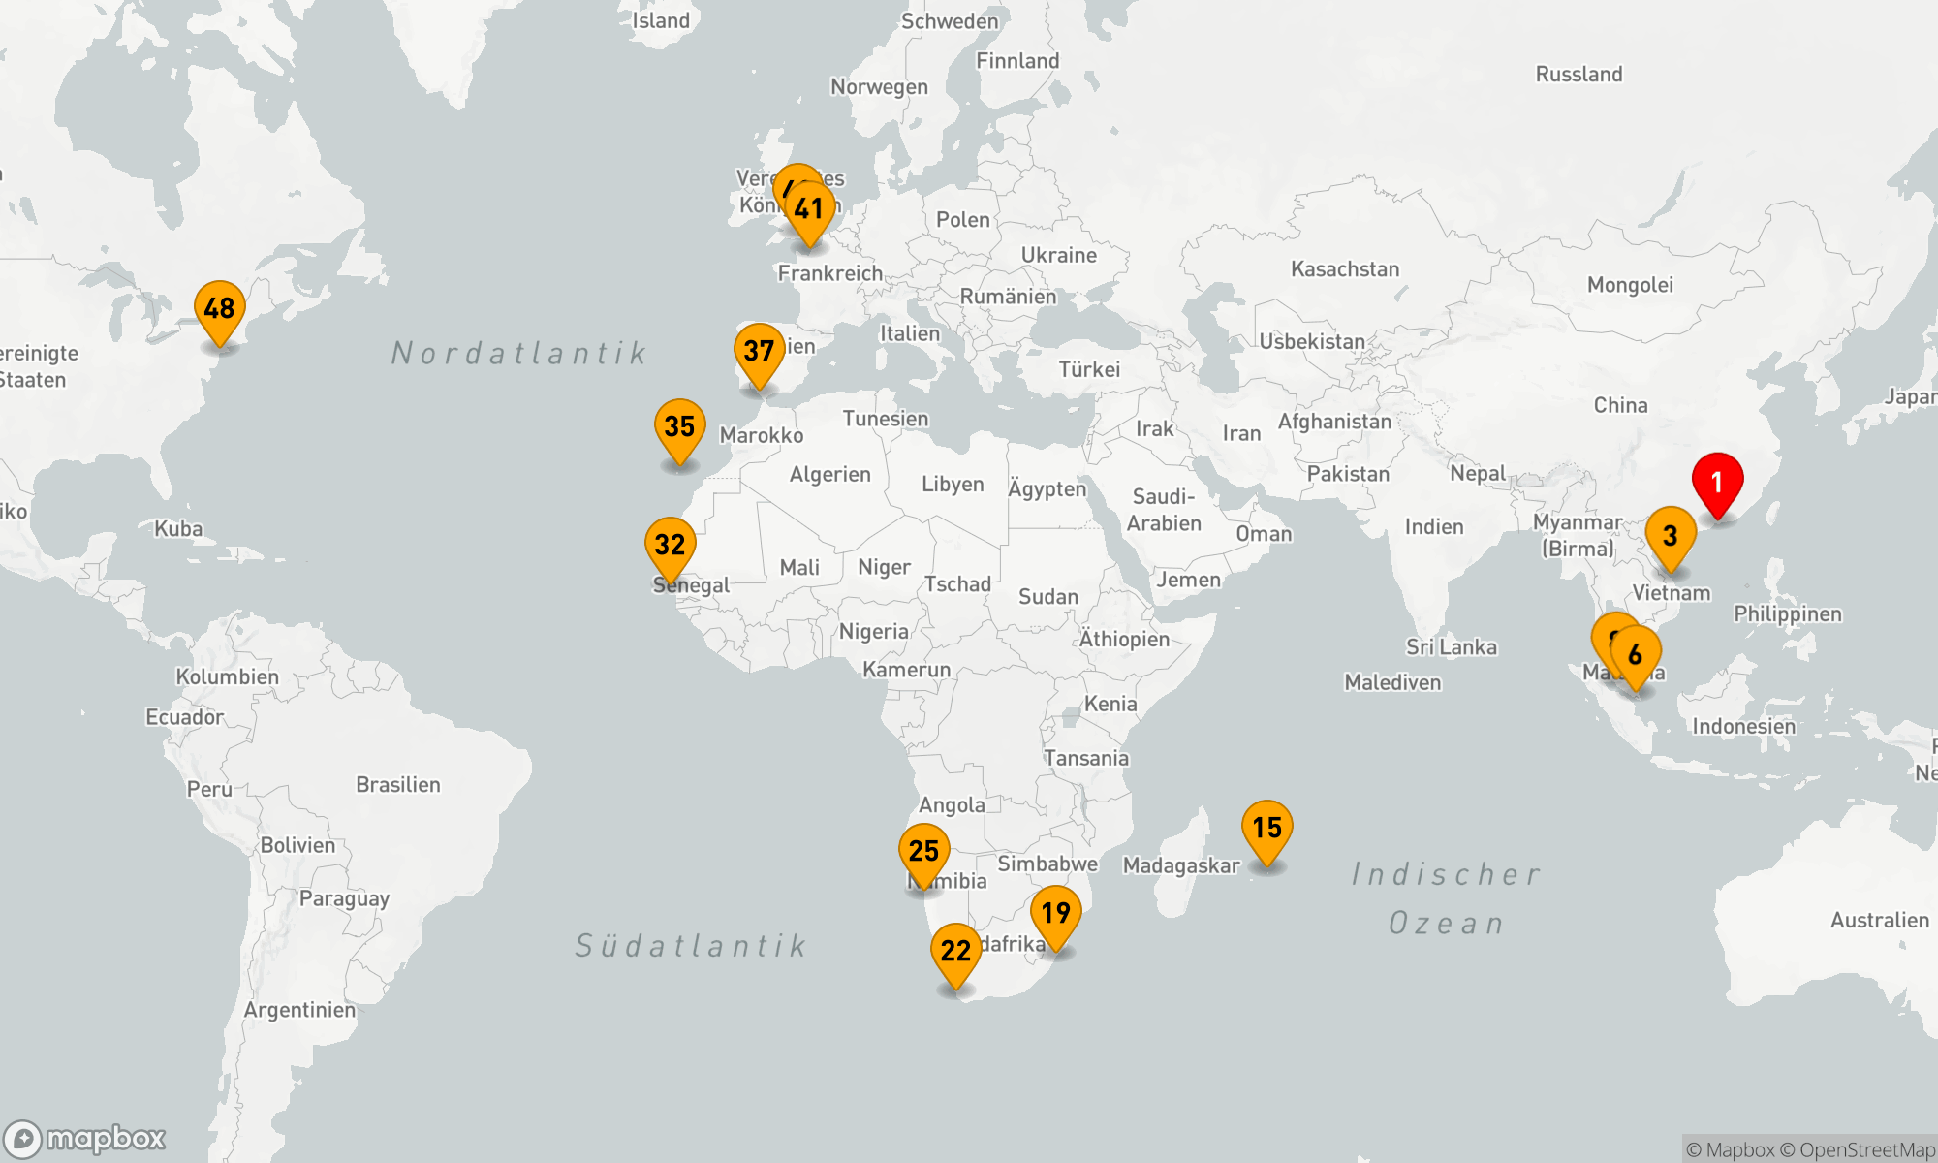Open the © OpenStreetMap attribution link

(1858, 1150)
